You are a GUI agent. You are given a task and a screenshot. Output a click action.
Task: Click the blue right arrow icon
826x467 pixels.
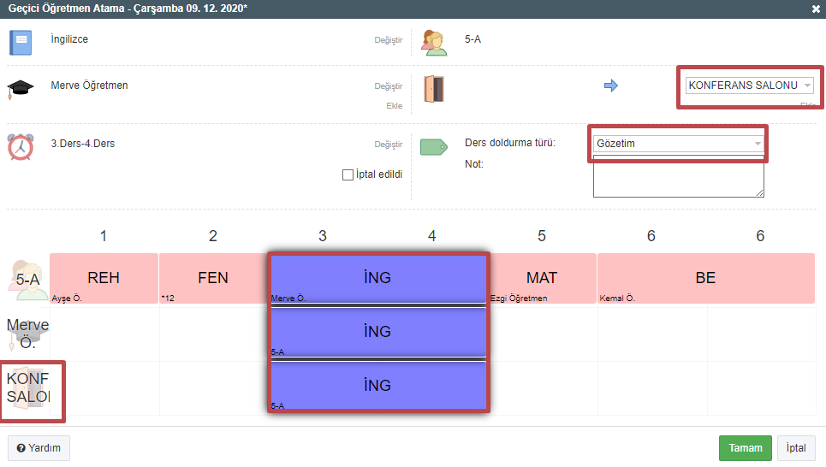(x=610, y=86)
